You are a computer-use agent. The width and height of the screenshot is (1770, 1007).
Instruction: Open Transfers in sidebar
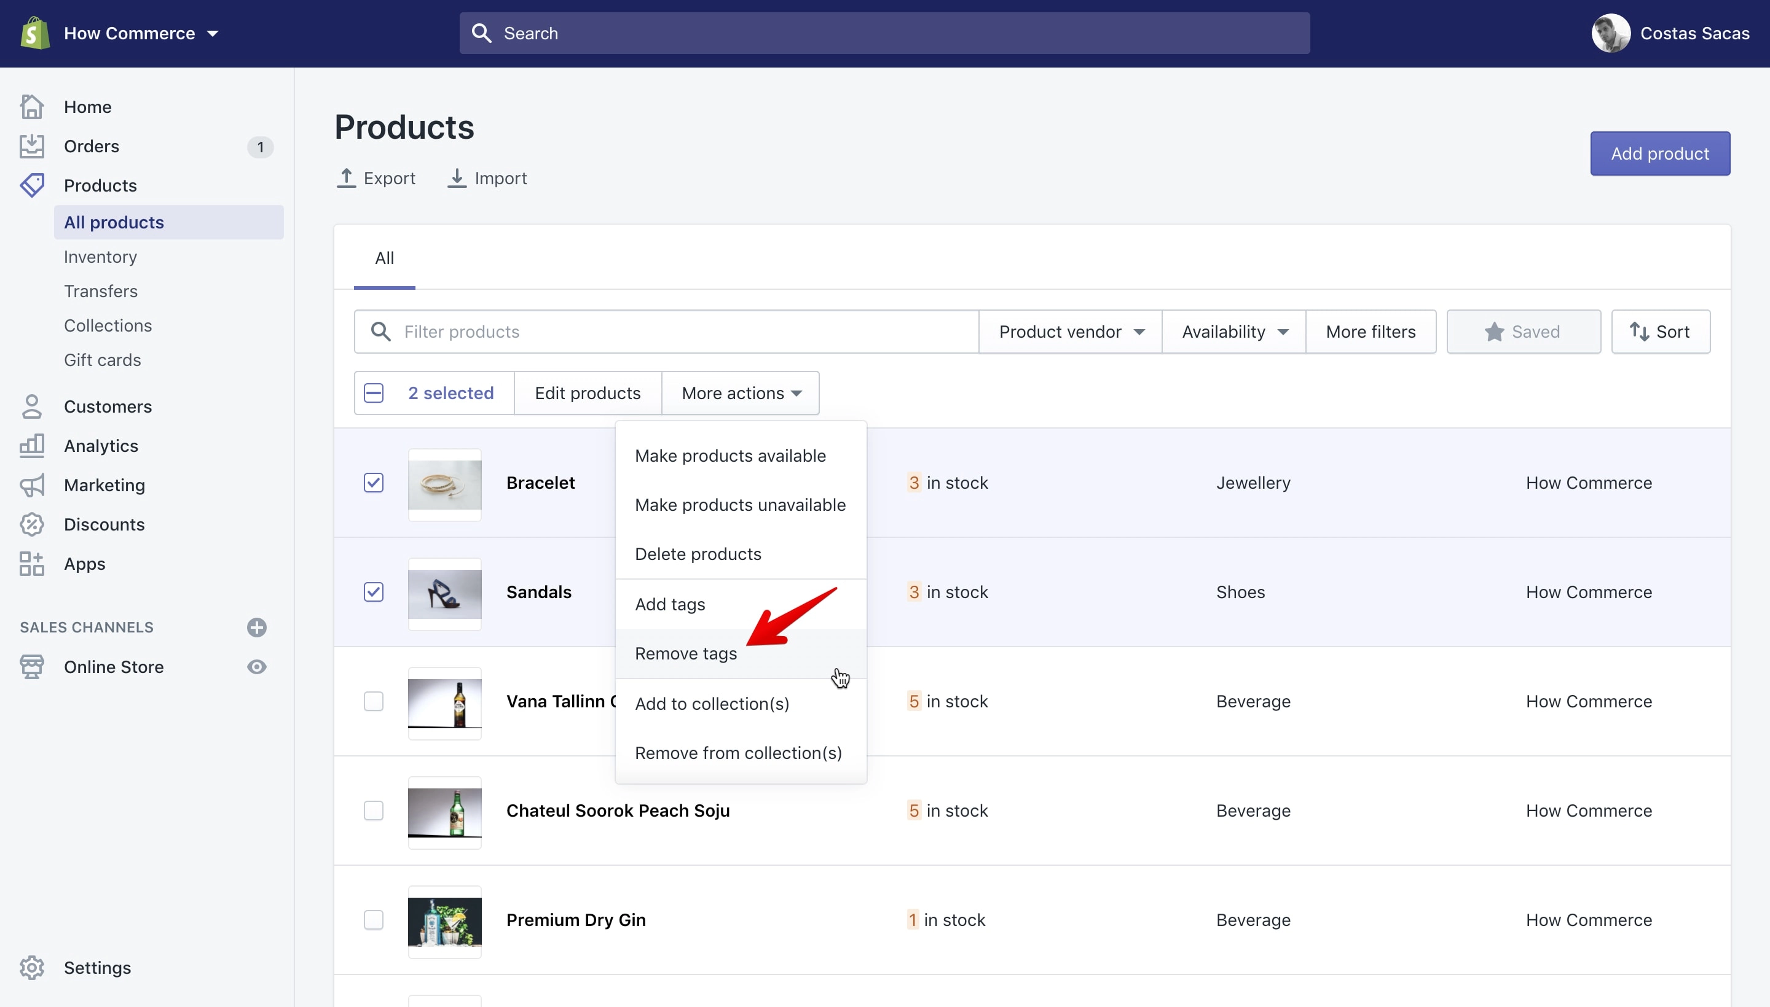point(100,291)
